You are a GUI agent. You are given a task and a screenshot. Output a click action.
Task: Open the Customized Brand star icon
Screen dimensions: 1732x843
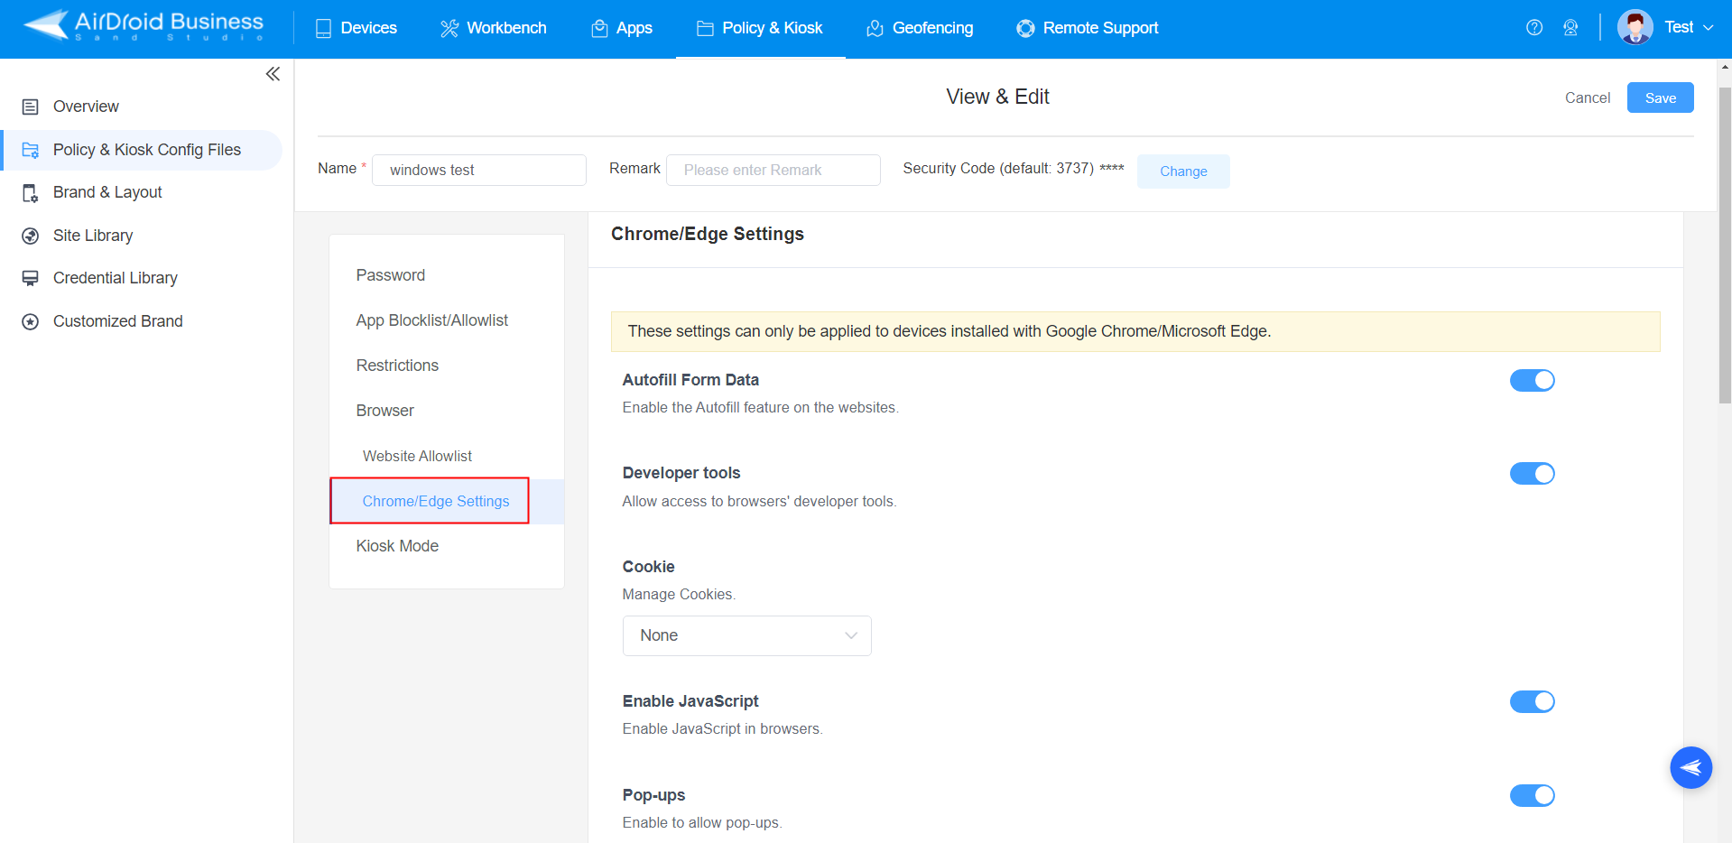pyautogui.click(x=30, y=320)
